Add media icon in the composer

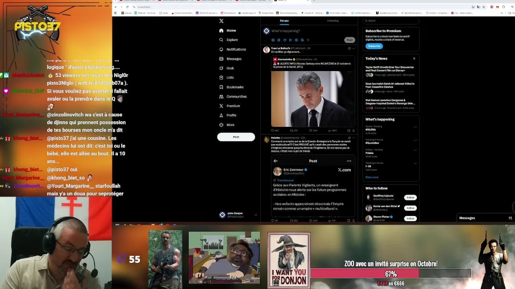[273, 40]
